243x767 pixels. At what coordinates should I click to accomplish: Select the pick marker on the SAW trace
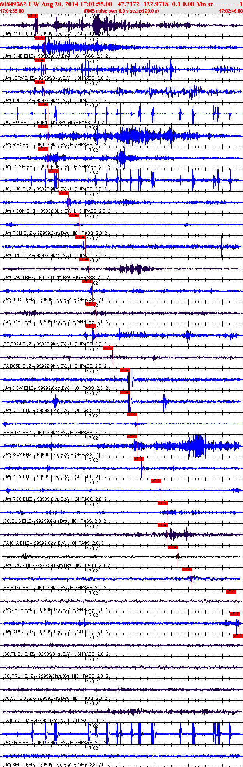point(132,437)
